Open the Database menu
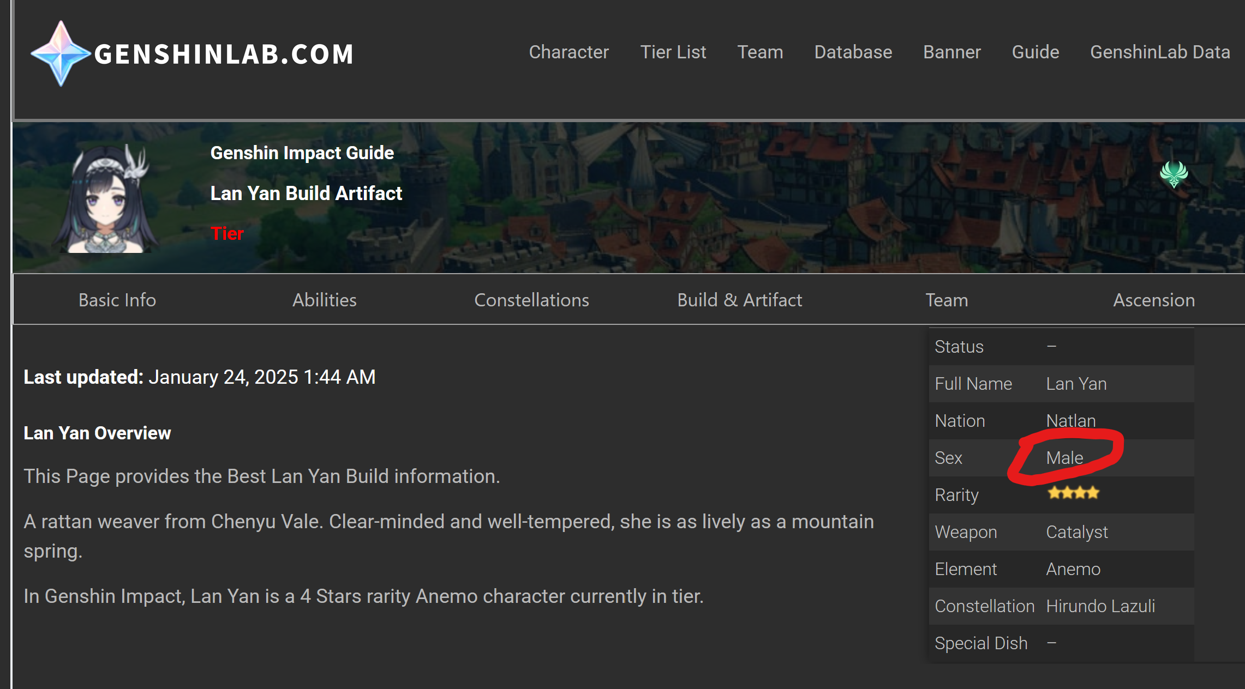The image size is (1245, 689). 853,52
